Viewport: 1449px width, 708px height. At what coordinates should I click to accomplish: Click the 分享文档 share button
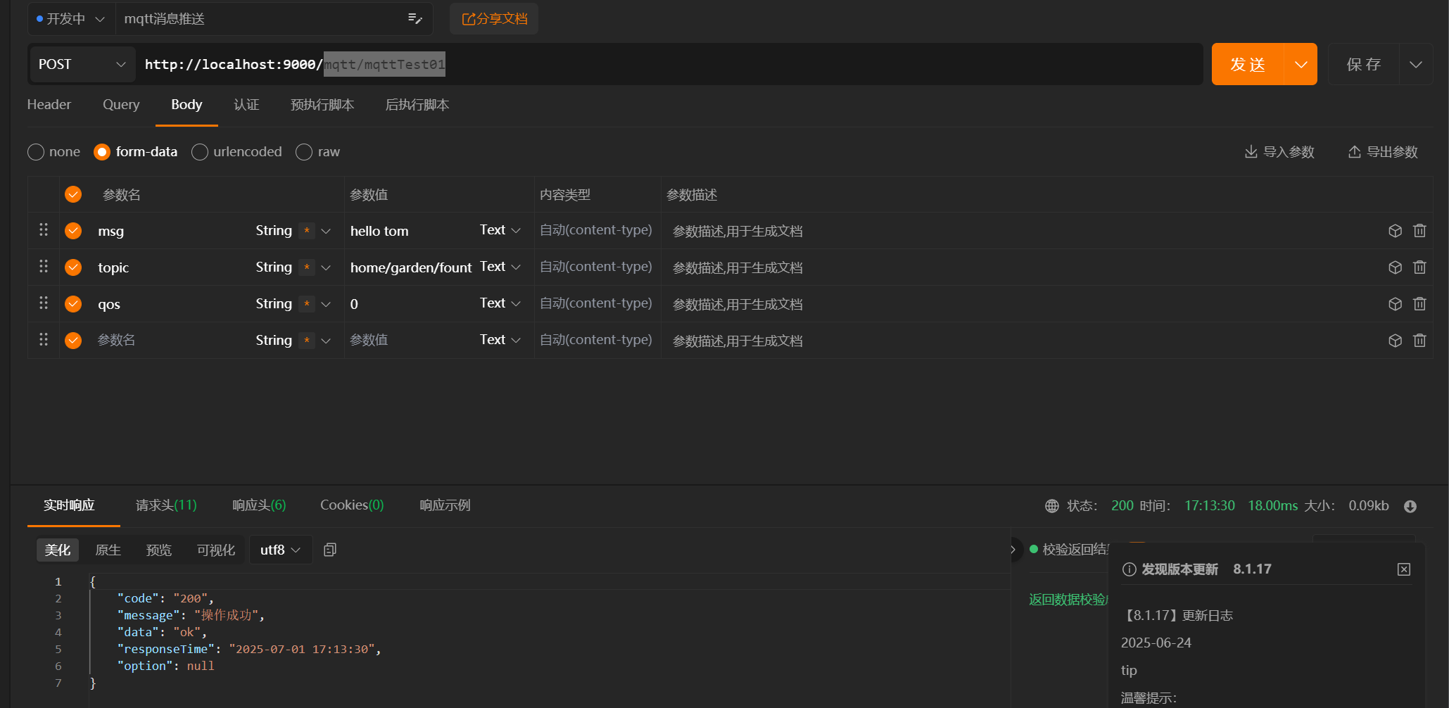tap(493, 19)
